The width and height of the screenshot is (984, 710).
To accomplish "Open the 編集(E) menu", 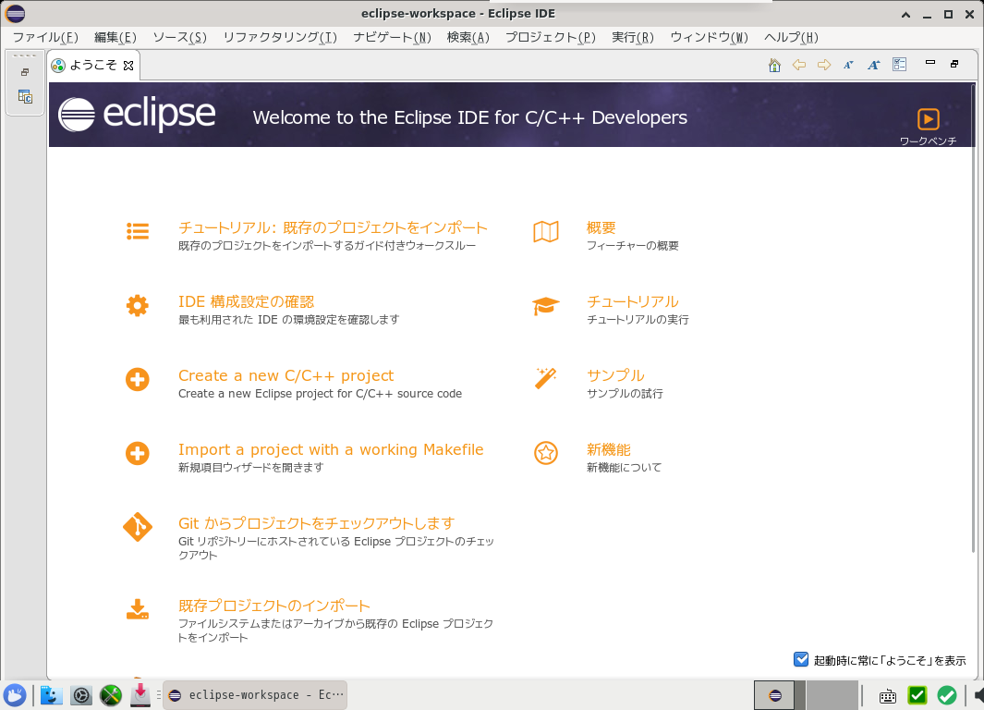I will pyautogui.click(x=115, y=37).
